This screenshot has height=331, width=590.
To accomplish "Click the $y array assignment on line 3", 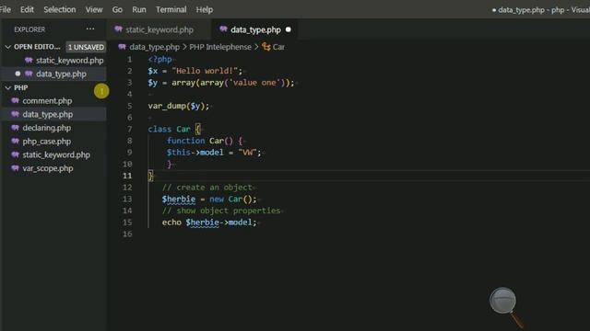I will coord(221,83).
